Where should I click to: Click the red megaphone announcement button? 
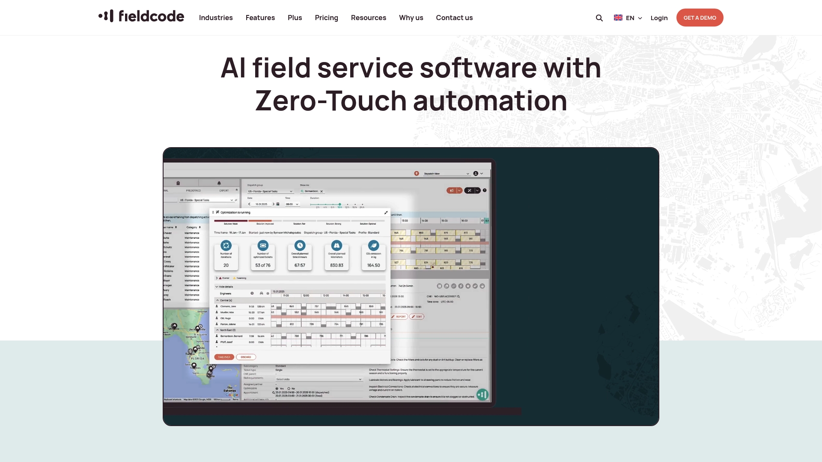point(452,191)
